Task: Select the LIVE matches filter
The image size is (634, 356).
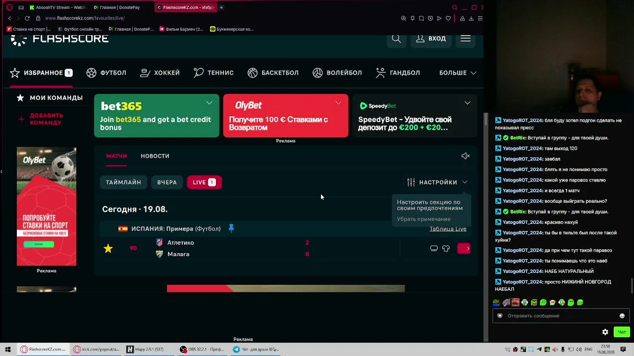Action: click(204, 182)
